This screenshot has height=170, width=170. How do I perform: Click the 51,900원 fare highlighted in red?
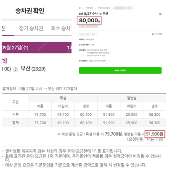154,134
